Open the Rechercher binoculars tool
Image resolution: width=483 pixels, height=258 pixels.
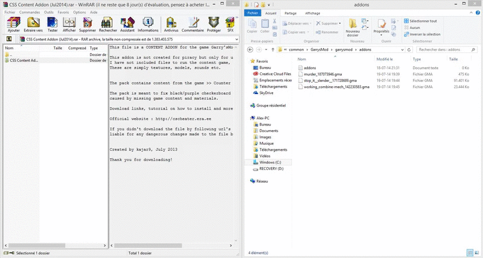108,25
